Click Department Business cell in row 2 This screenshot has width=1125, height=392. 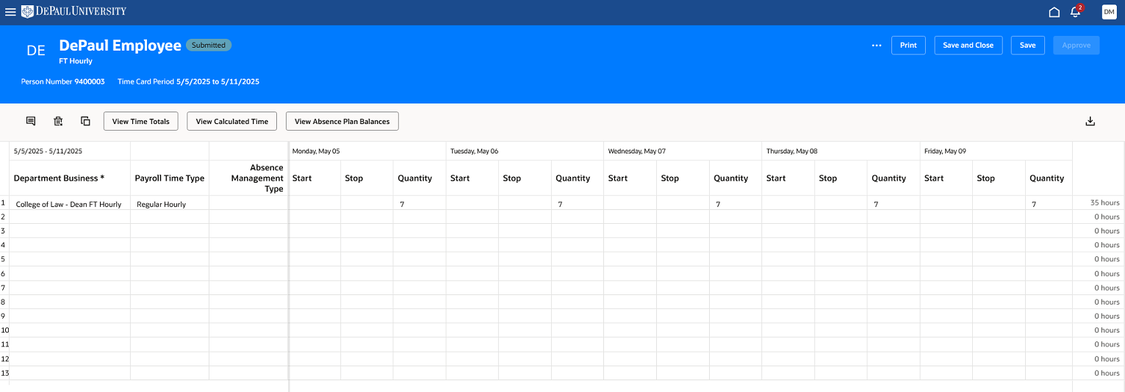[70, 217]
